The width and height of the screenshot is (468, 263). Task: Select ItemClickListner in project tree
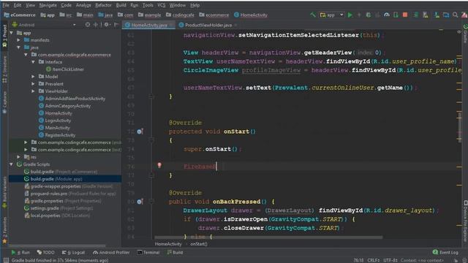pos(65,69)
